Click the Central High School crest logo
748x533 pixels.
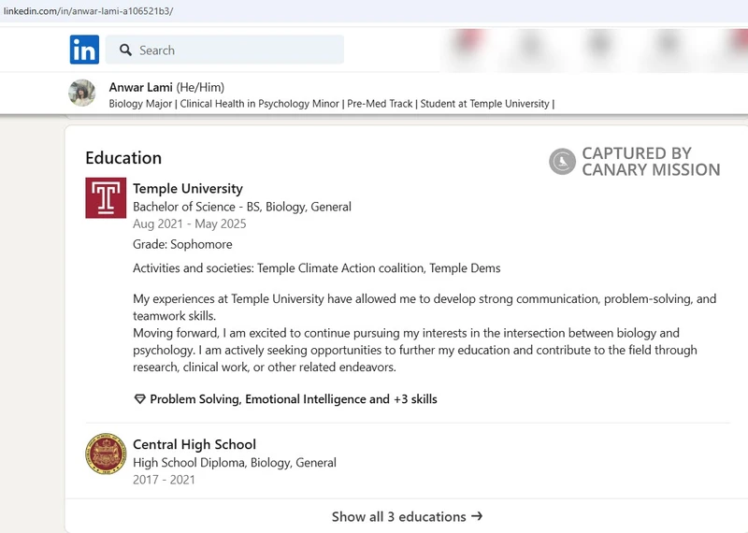(106, 454)
